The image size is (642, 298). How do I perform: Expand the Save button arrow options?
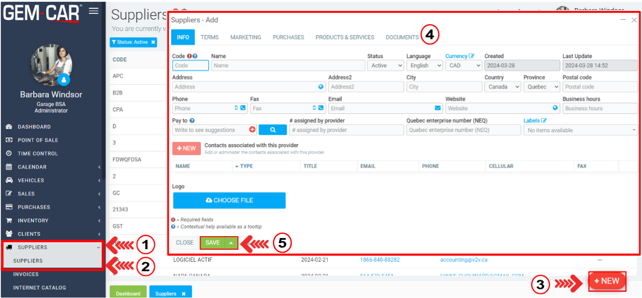pyautogui.click(x=231, y=243)
